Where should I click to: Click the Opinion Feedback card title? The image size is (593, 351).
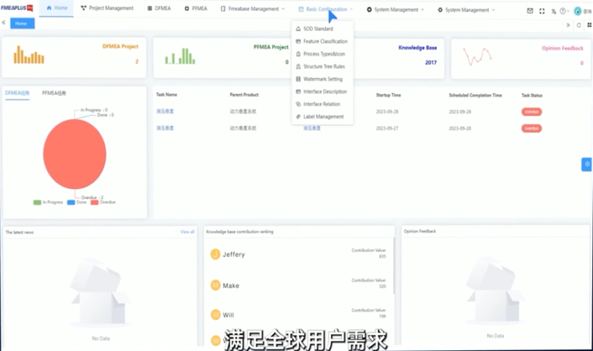pos(562,49)
